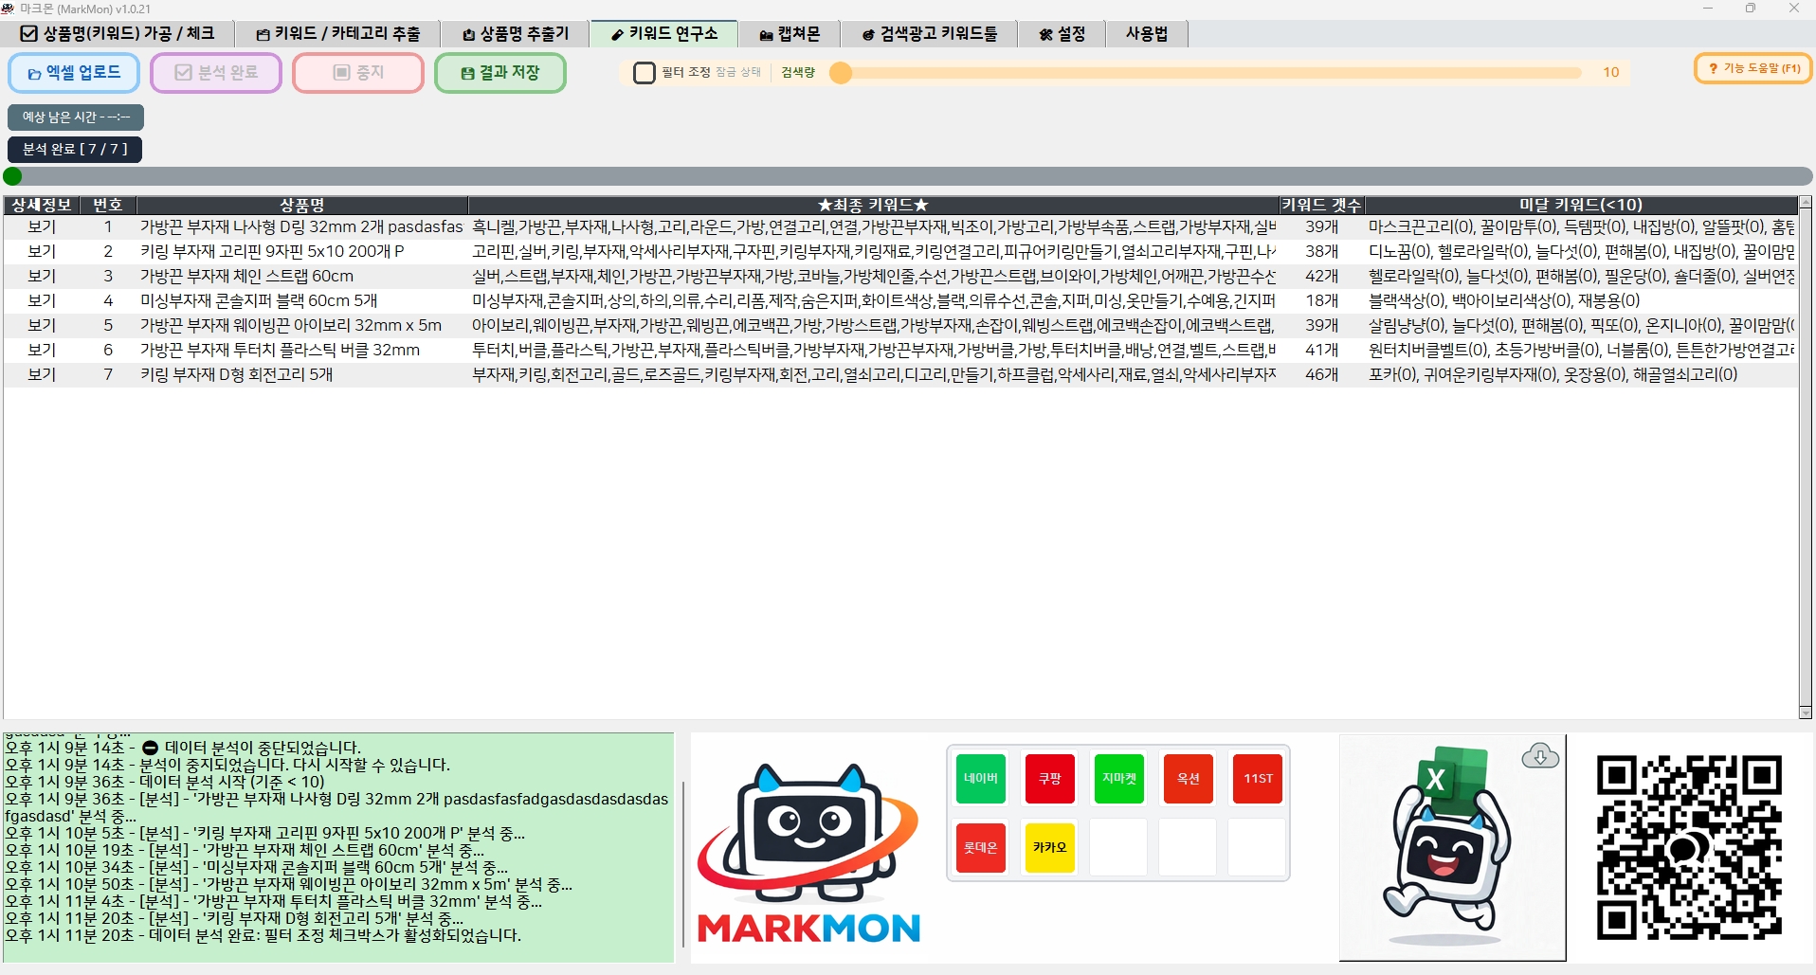1816x975 pixels.
Task: Click the 예상 남은 시간 label
Action: [76, 117]
